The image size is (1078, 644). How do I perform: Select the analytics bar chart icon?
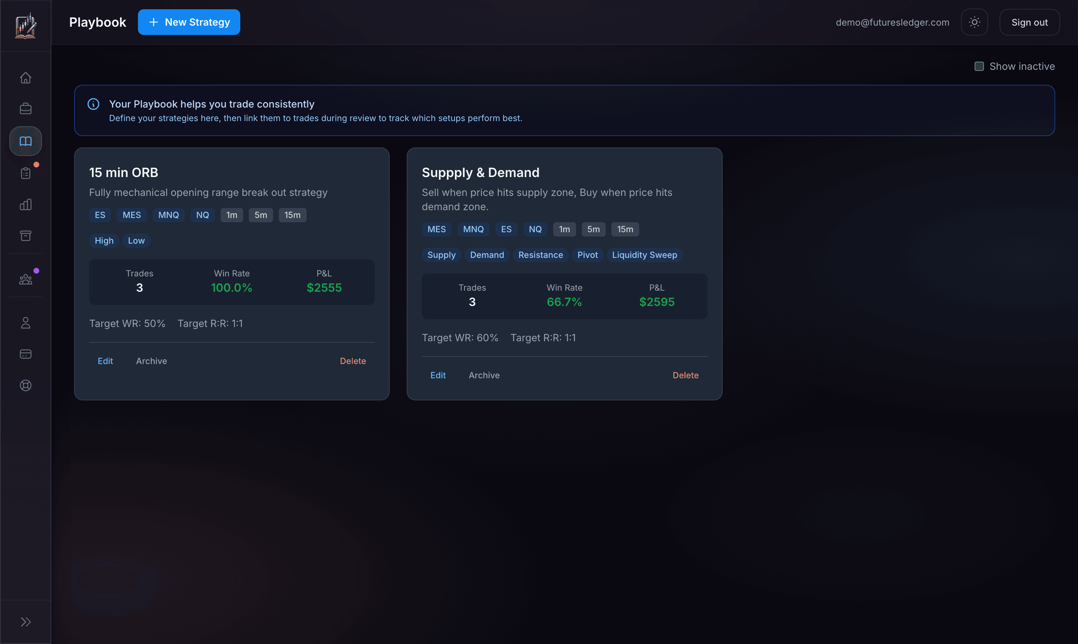26,204
